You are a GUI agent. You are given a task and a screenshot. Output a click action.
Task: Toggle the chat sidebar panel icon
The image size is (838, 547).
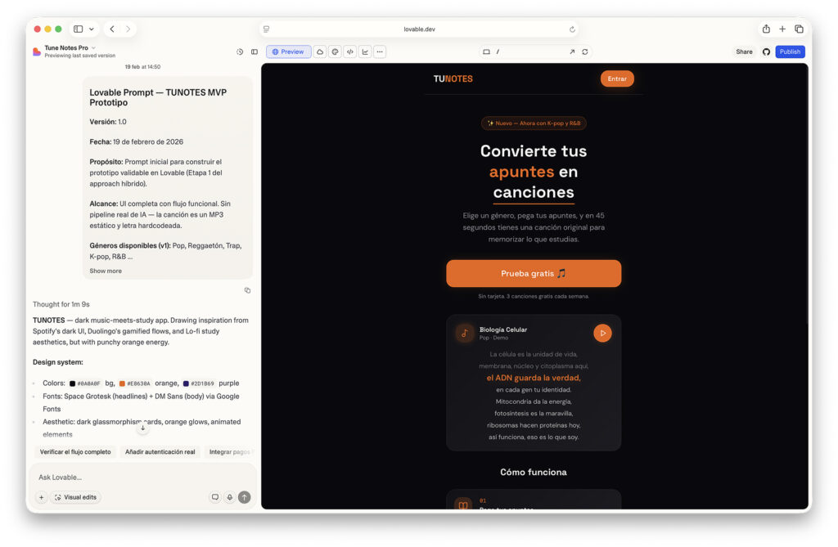coord(255,52)
